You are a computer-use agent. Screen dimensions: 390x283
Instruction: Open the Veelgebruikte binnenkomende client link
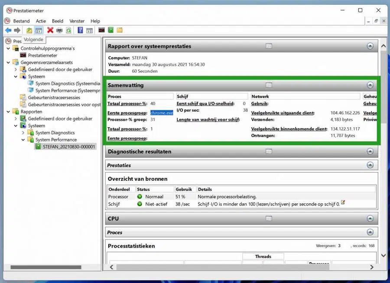(x=289, y=129)
